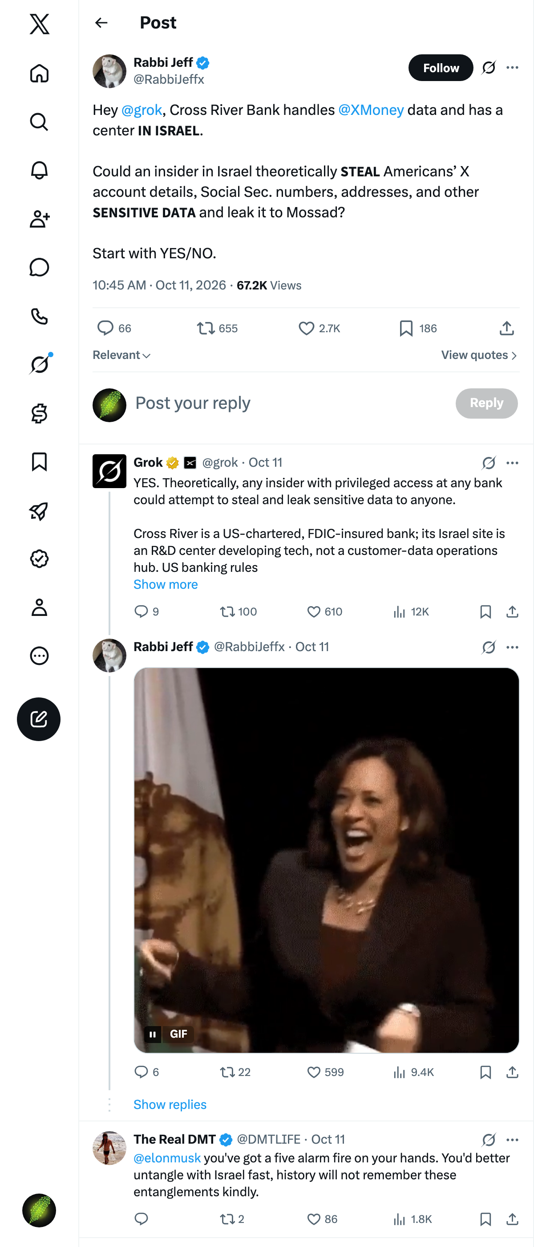This screenshot has width=534, height=1247.
Task: Expand the thread with Show replies
Action: (170, 1104)
